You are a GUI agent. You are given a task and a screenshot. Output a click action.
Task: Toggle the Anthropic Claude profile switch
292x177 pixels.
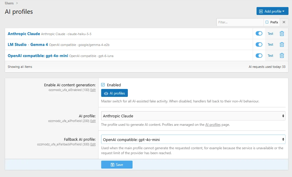tap(259, 33)
